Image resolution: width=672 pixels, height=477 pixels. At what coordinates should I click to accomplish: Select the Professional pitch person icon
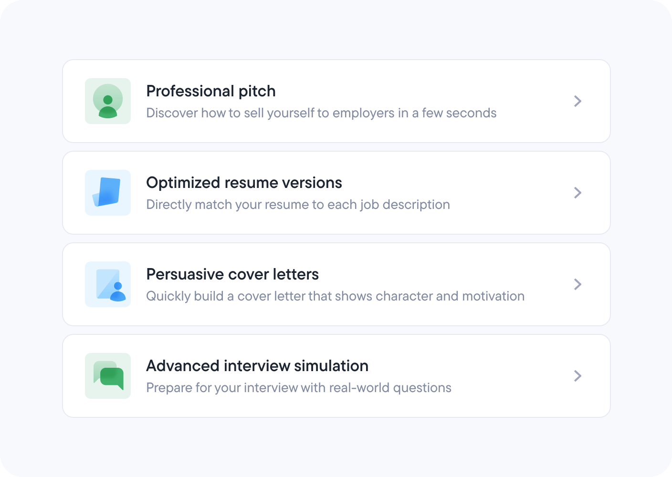(x=107, y=101)
